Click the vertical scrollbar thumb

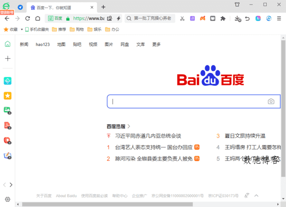click(283, 109)
